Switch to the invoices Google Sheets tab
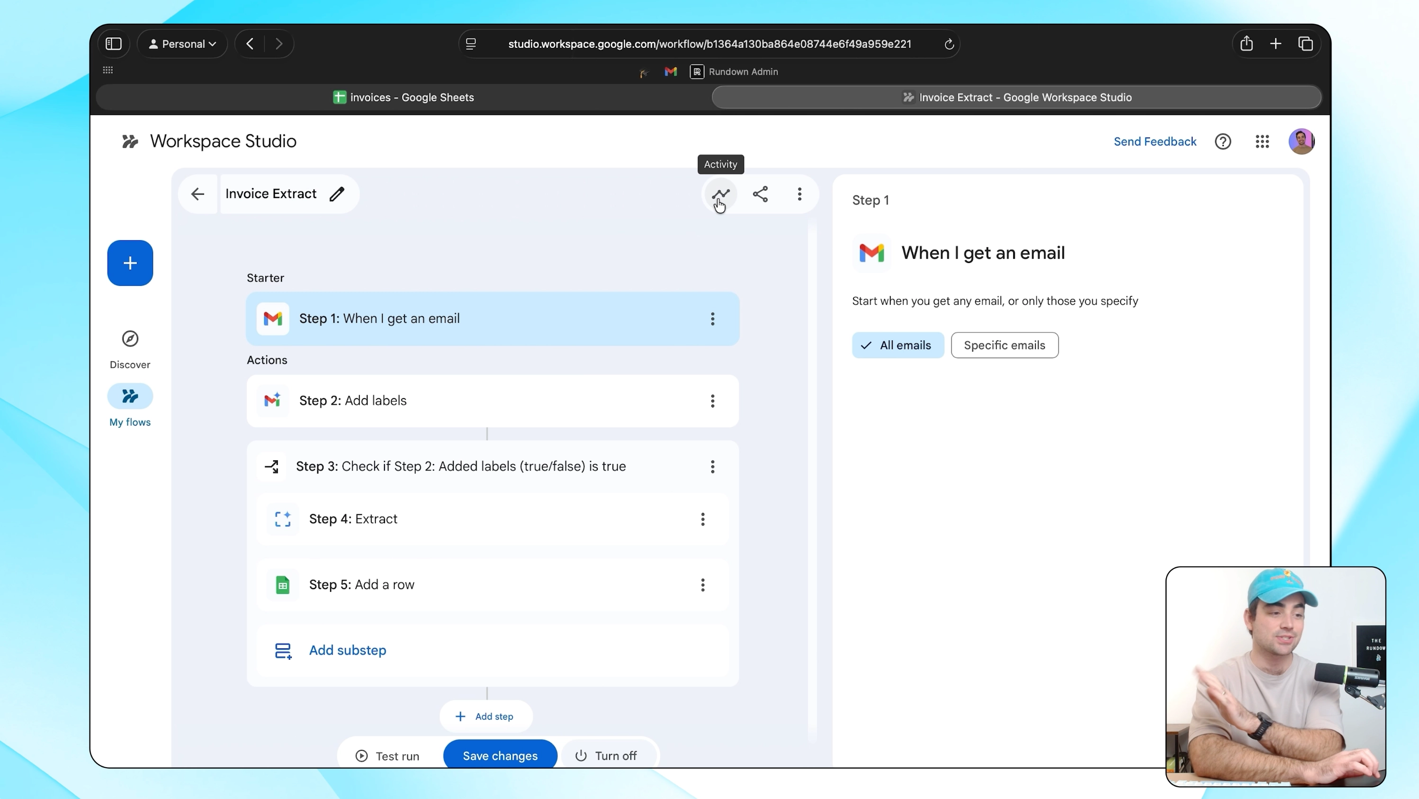Image resolution: width=1419 pixels, height=799 pixels. point(404,97)
